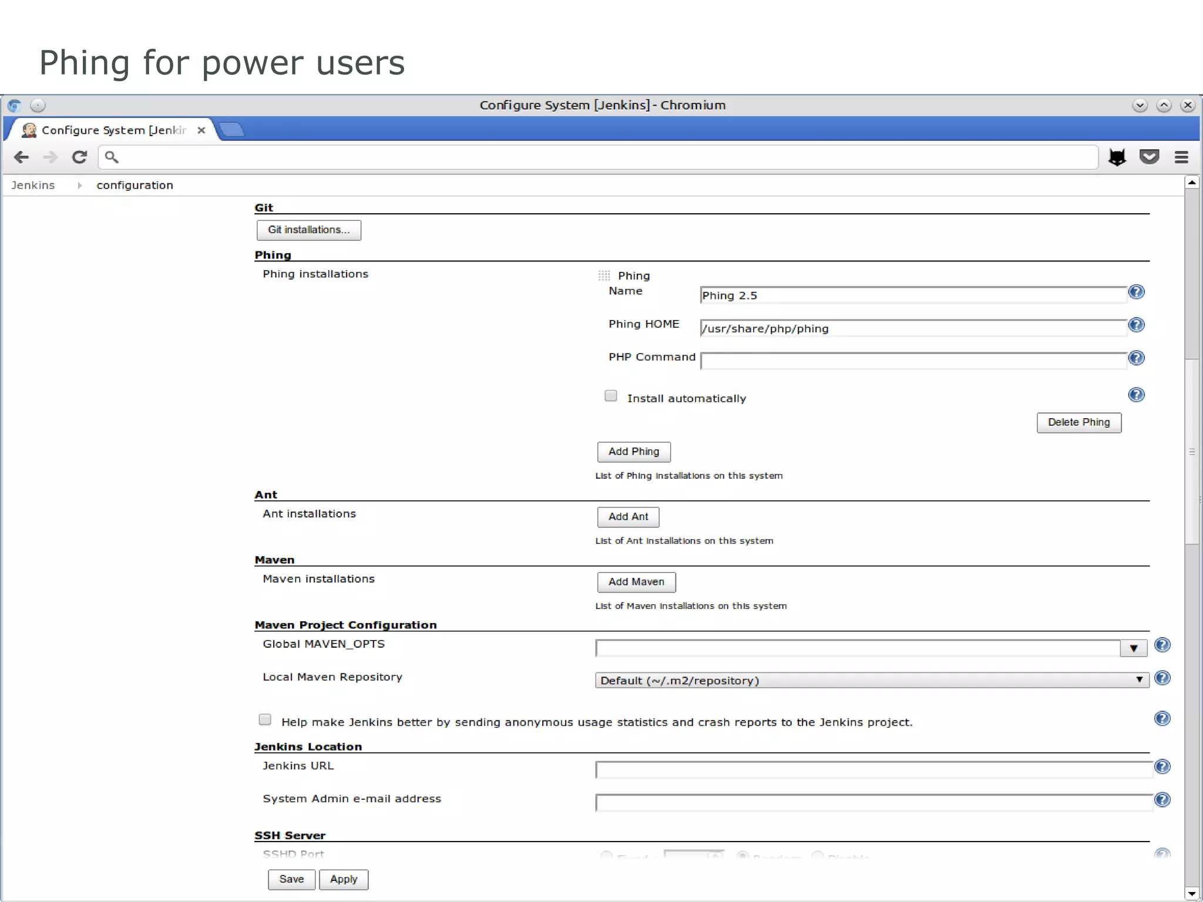Click the Chromium logo in title bar
The image size is (1203, 902).
click(15, 105)
